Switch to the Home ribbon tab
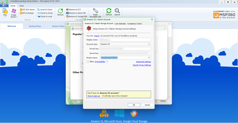Screen dimensions: 238x123 [x=13, y=6]
